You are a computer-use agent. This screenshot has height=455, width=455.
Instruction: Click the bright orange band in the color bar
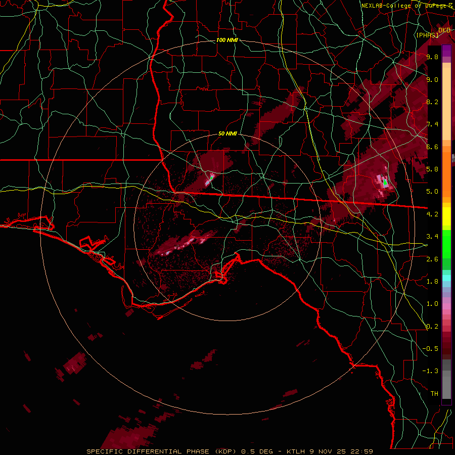click(x=446, y=174)
